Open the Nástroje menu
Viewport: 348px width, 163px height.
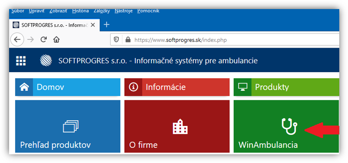click(124, 11)
